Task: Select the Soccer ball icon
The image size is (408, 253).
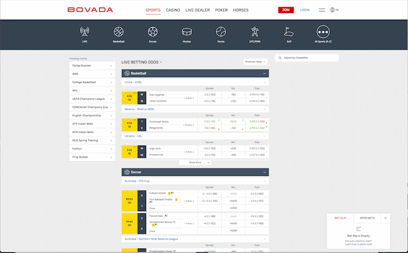Action: click(153, 32)
